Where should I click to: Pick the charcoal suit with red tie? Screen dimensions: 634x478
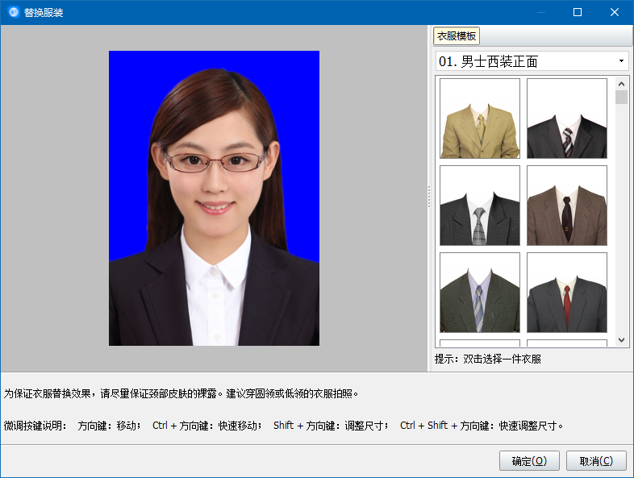(567, 293)
